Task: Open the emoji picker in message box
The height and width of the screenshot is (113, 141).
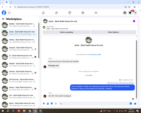Action: click(x=131, y=104)
